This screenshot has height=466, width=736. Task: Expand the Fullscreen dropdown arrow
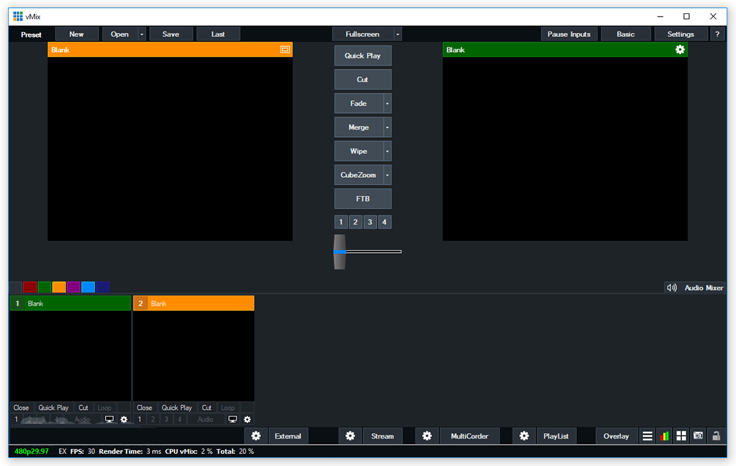click(x=397, y=34)
